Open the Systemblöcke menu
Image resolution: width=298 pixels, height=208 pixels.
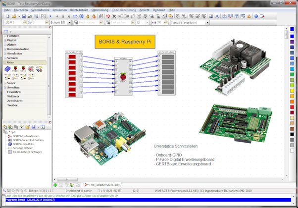point(40,10)
